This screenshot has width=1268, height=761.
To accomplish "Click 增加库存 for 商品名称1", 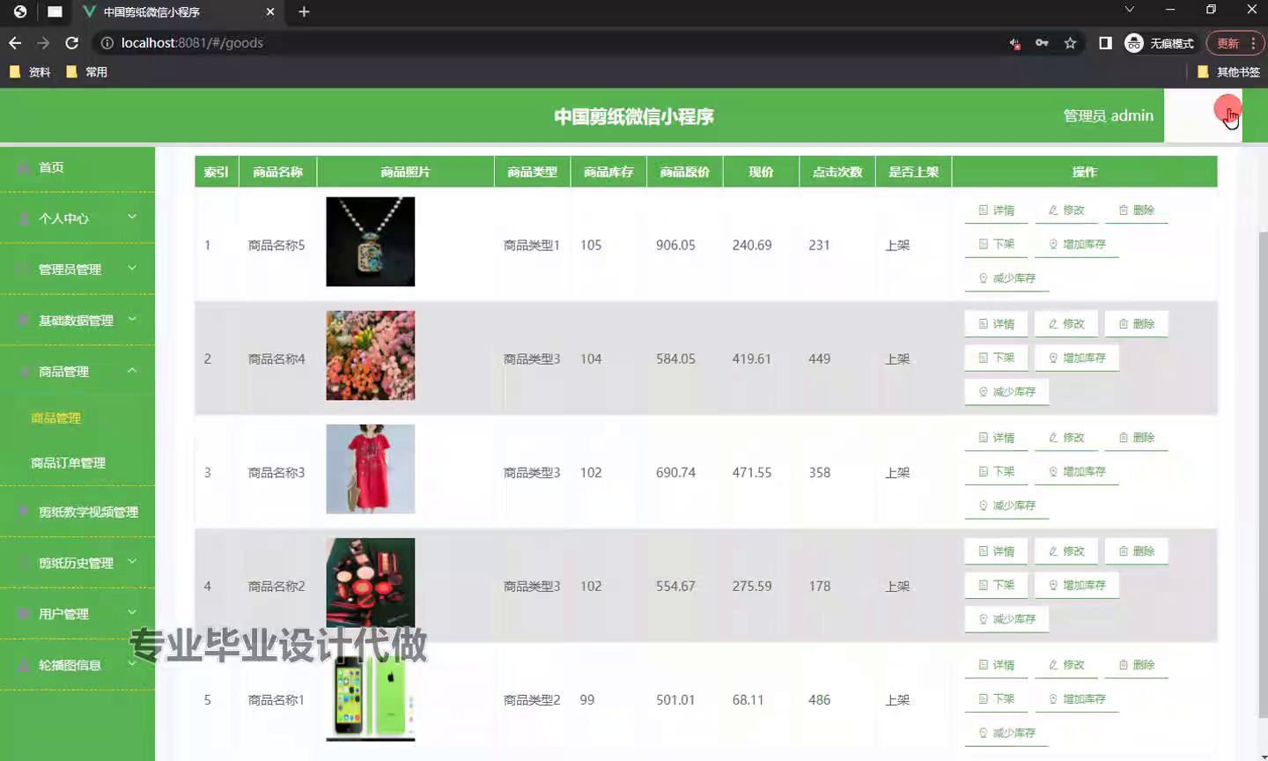I will [1077, 698].
